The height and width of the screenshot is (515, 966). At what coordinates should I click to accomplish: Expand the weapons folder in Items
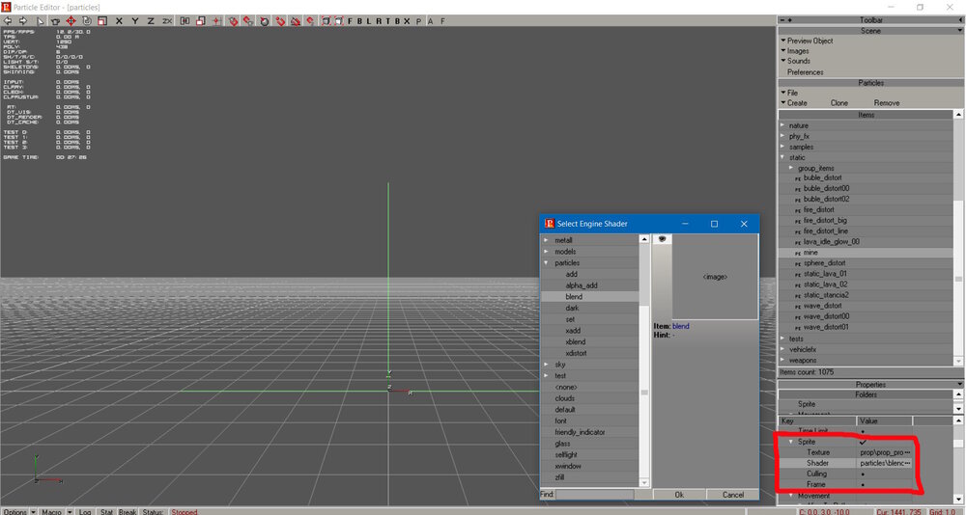(x=783, y=360)
